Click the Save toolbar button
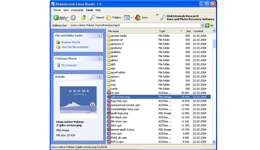260x150 pixels. tap(141, 18)
